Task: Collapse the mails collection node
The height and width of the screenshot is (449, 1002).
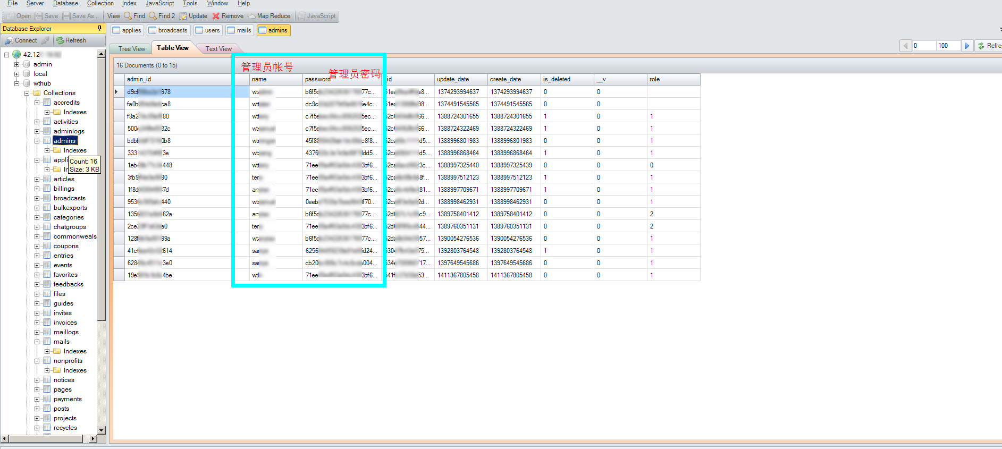Action: tap(37, 342)
